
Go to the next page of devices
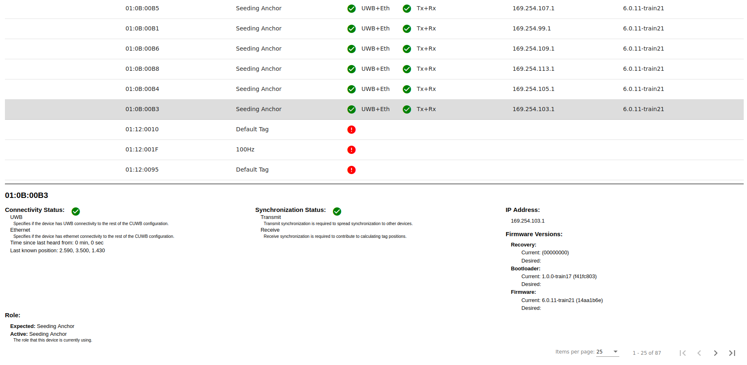click(716, 353)
